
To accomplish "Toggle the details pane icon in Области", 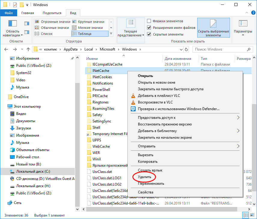I will 27,32.
